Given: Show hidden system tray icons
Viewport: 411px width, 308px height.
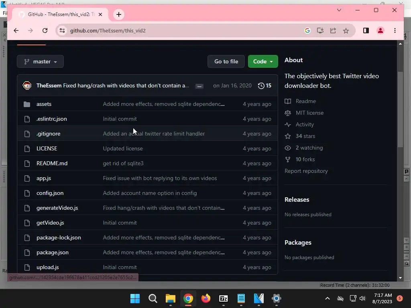Looking at the screenshot, I should pos(328,298).
